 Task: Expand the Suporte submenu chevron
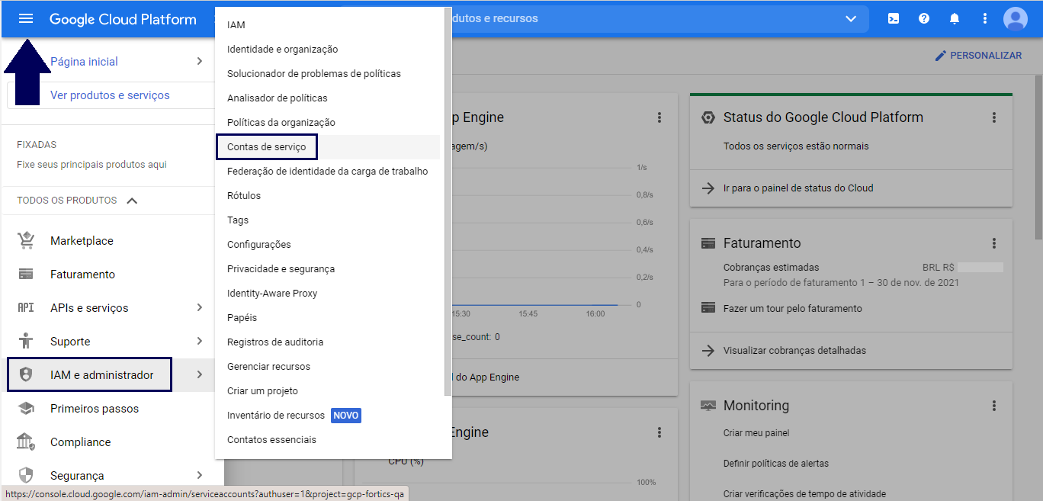click(x=199, y=341)
